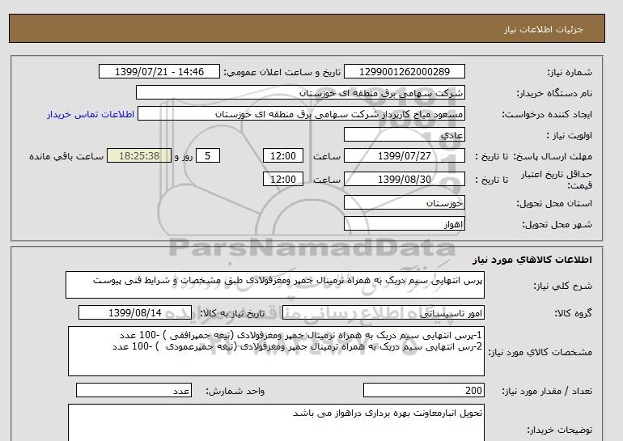This screenshot has width=623, height=441.
Task: Click the buyer notes text area
Action: coord(274,422)
